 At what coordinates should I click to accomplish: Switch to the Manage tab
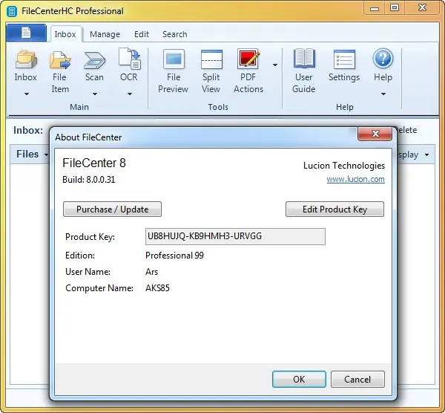tap(105, 34)
